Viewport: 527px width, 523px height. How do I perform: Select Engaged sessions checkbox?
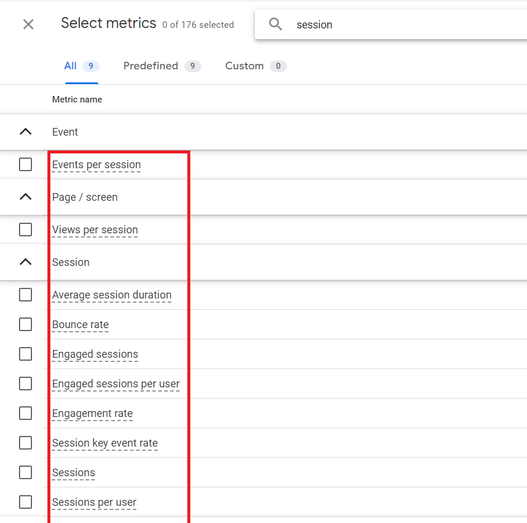coord(25,354)
